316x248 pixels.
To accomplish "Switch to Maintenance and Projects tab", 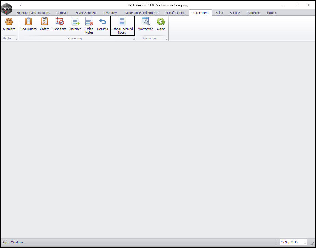I will point(141,13).
